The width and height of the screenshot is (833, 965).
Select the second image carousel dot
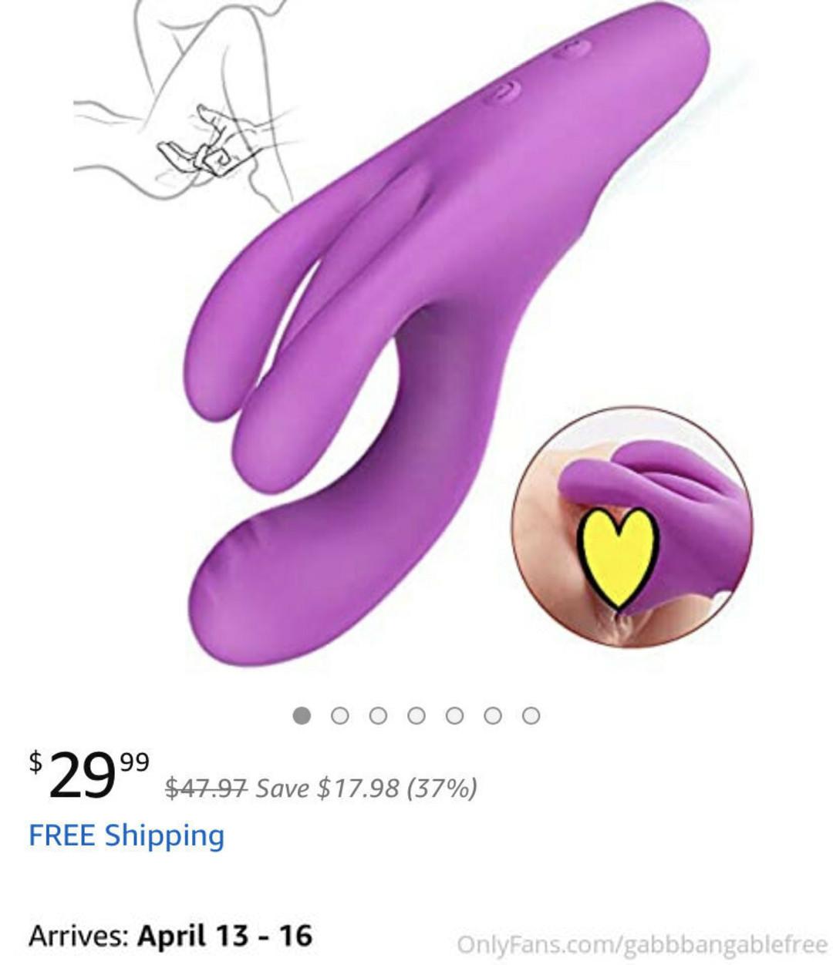click(339, 715)
